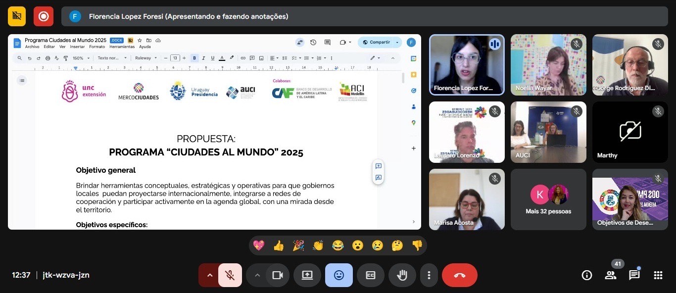The height and width of the screenshot is (293, 676).
Task: Open the chat panel icon
Action: coord(634,275)
